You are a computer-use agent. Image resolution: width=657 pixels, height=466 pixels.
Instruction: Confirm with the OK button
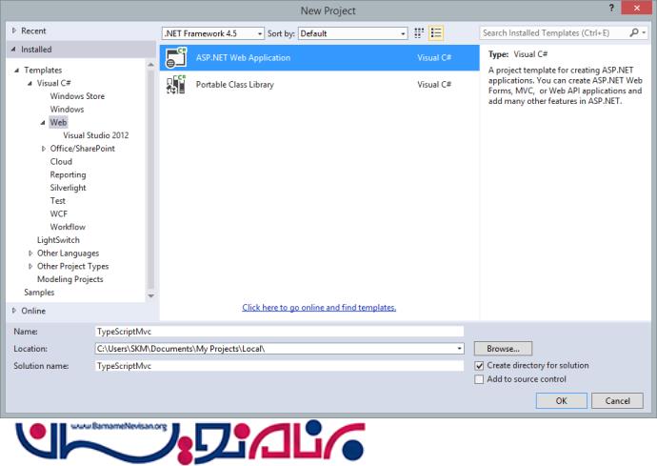pyautogui.click(x=561, y=400)
